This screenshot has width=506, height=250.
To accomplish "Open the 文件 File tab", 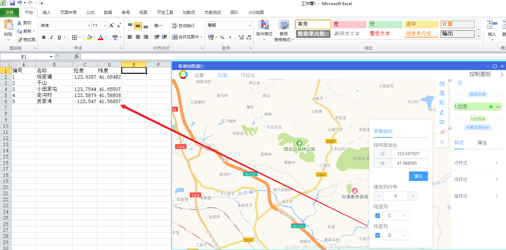I will pyautogui.click(x=10, y=13).
